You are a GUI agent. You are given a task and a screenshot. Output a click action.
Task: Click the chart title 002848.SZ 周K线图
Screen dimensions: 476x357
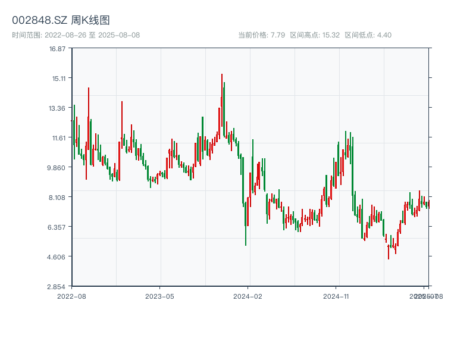[x=61, y=20]
